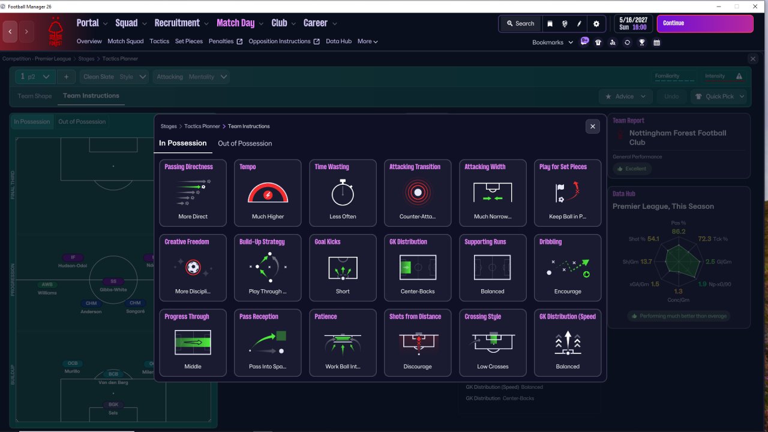Open the Attacking Mentality dropdown
768x432 pixels.
point(192,77)
